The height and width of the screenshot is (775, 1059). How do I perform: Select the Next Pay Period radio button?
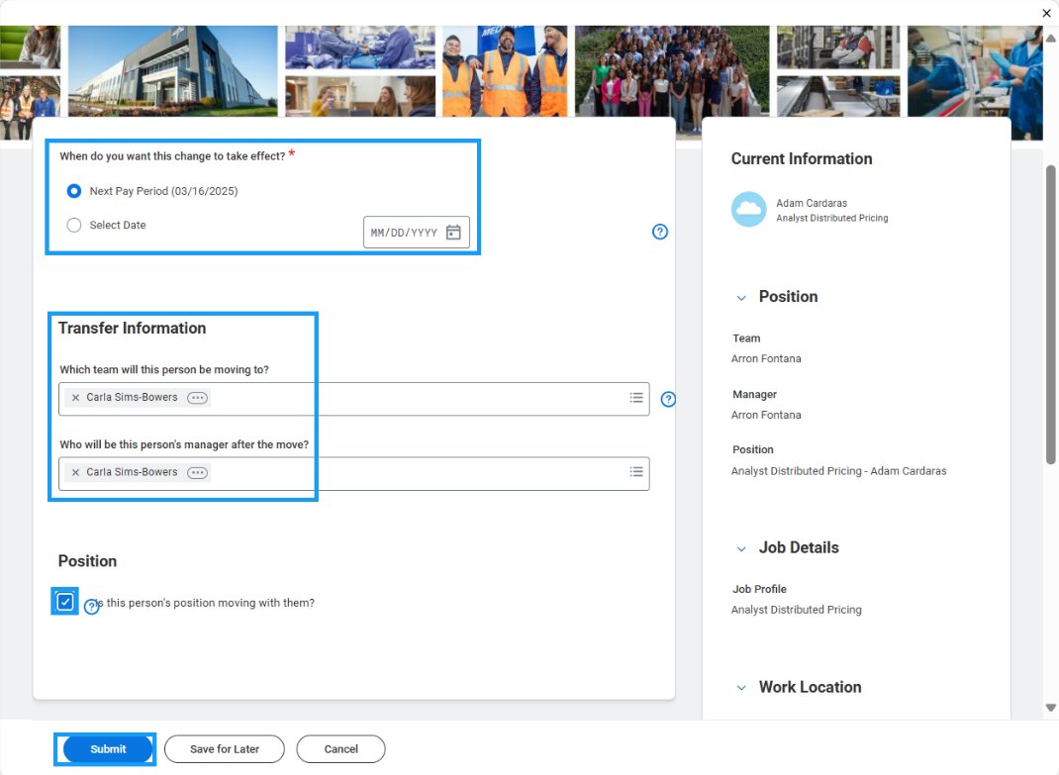click(73, 191)
